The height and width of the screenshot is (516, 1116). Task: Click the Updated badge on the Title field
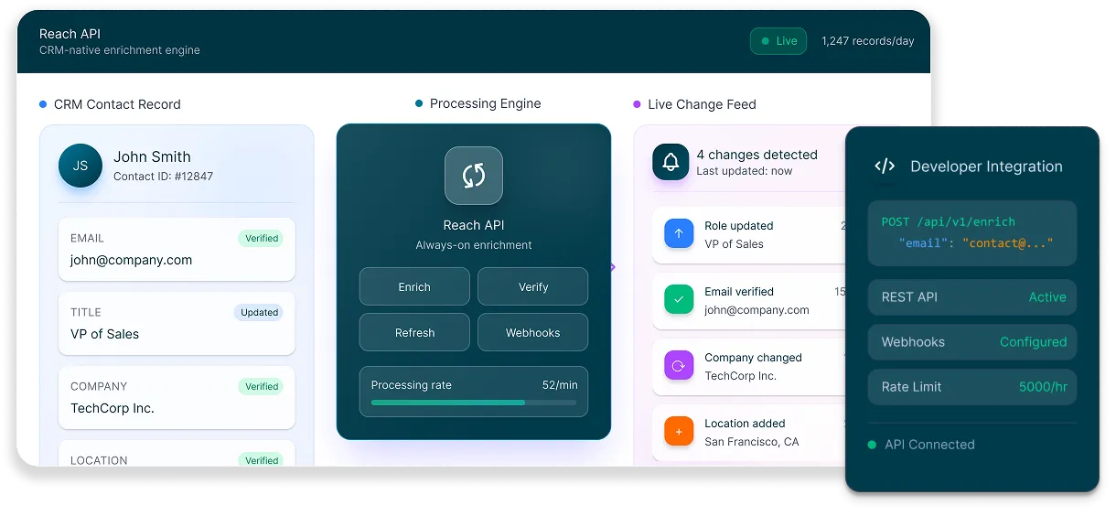coord(260,312)
